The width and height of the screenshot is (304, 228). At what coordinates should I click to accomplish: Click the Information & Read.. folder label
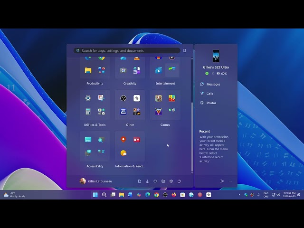point(130,166)
